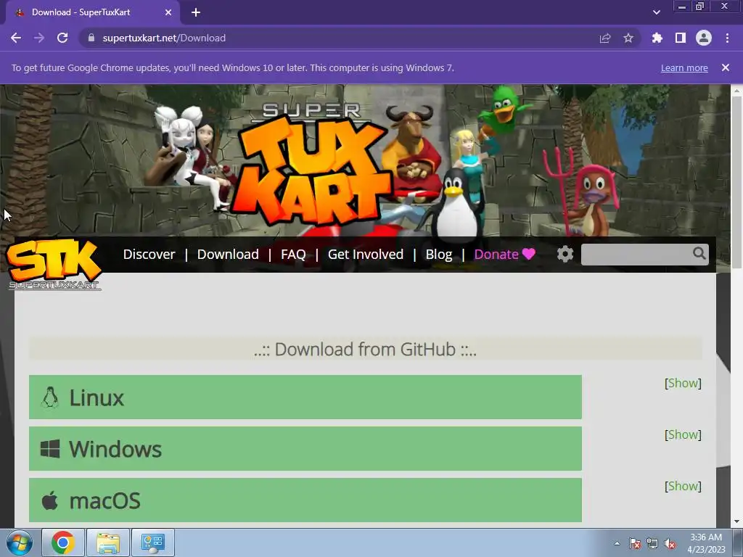The image size is (743, 557).
Task: Open the network tray icon
Action: (652, 544)
